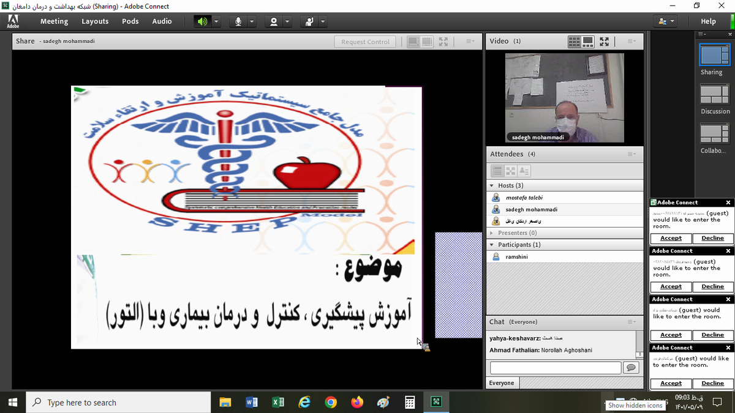The width and height of the screenshot is (735, 413).
Task: Select the first Share pod view mode icon
Action: [413, 42]
